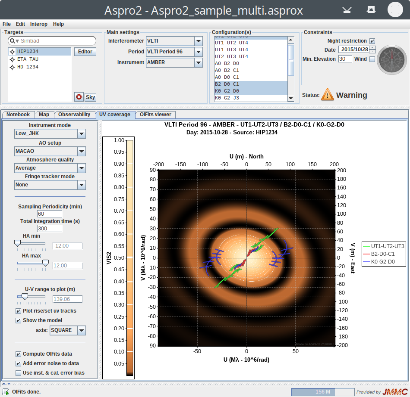410x397 pixels.
Task: Click the round white title bar button
Action: (x=395, y=9)
